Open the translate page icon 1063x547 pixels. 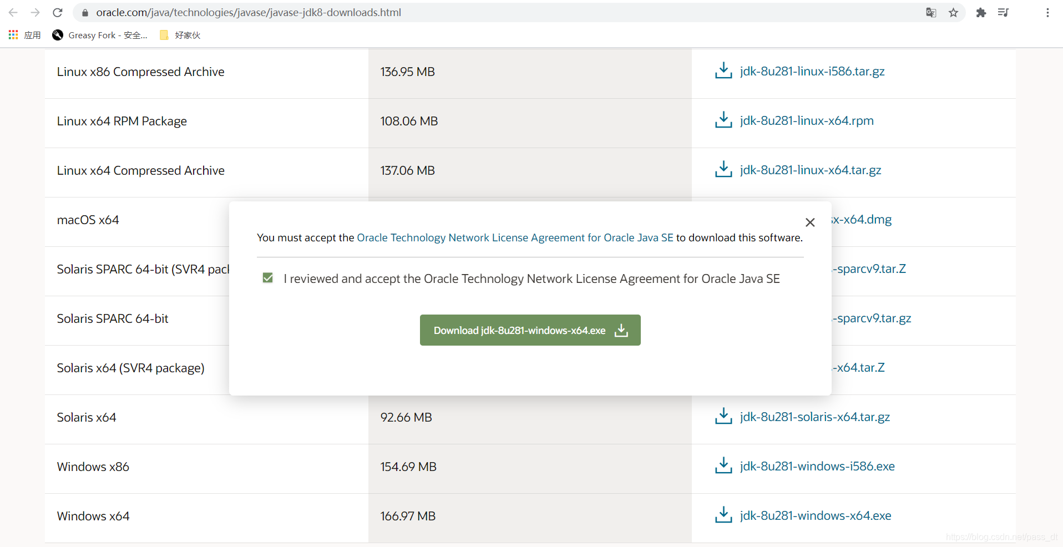point(931,12)
